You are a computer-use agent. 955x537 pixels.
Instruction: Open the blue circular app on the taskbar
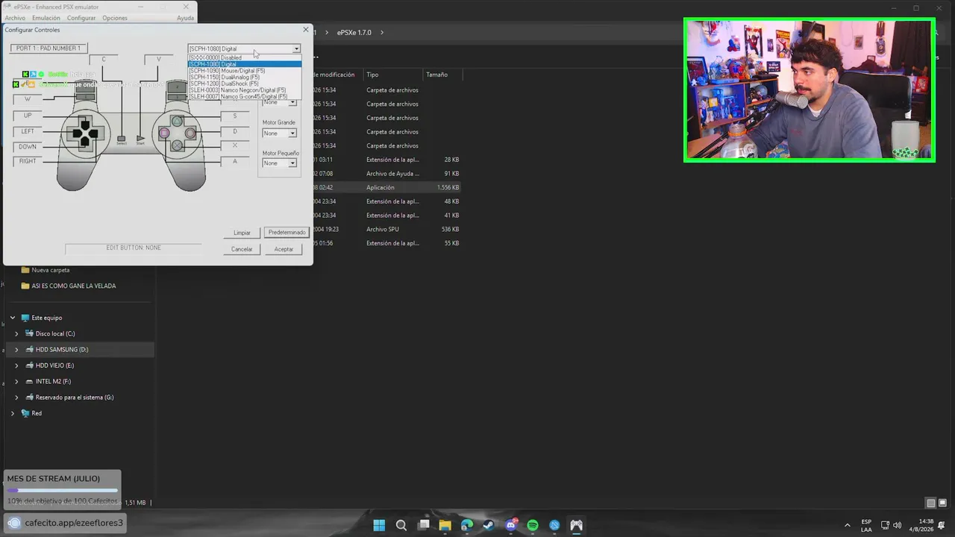tap(554, 525)
